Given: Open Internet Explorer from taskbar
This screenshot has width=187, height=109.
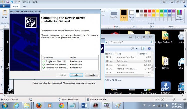Looking at the screenshot, I should (x=16, y=105).
